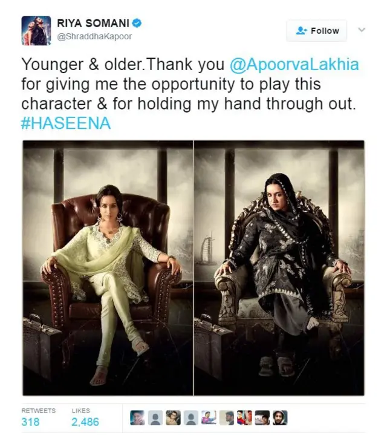Click the blue verified badge icon

(137, 23)
